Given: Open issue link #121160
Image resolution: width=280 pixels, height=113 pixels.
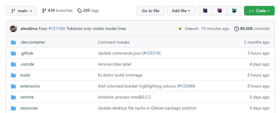Looking at the screenshot, I should [56, 28].
